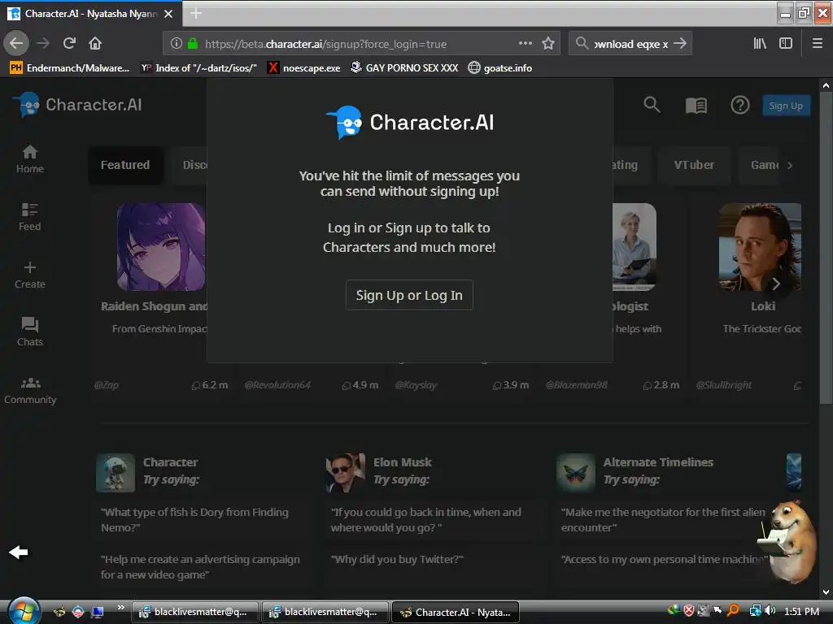The width and height of the screenshot is (833, 624).
Task: Click the @Zap creator name
Action: 107,385
